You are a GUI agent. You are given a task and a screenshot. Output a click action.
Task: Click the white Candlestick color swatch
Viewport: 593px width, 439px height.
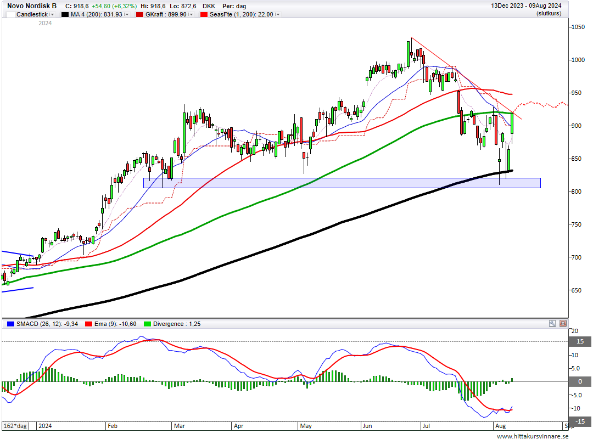click(x=11, y=14)
